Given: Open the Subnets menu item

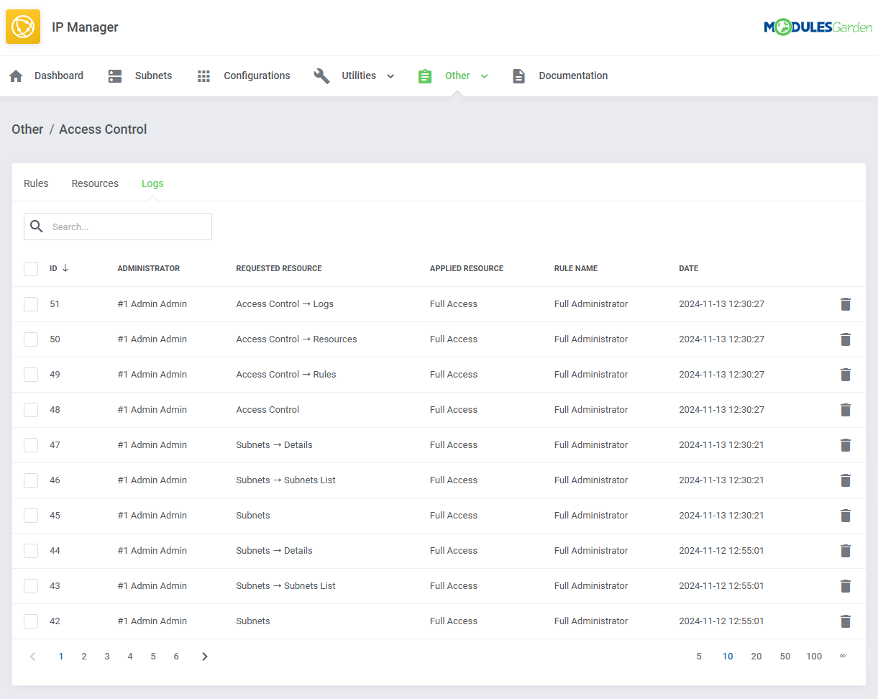Looking at the screenshot, I should coord(153,76).
